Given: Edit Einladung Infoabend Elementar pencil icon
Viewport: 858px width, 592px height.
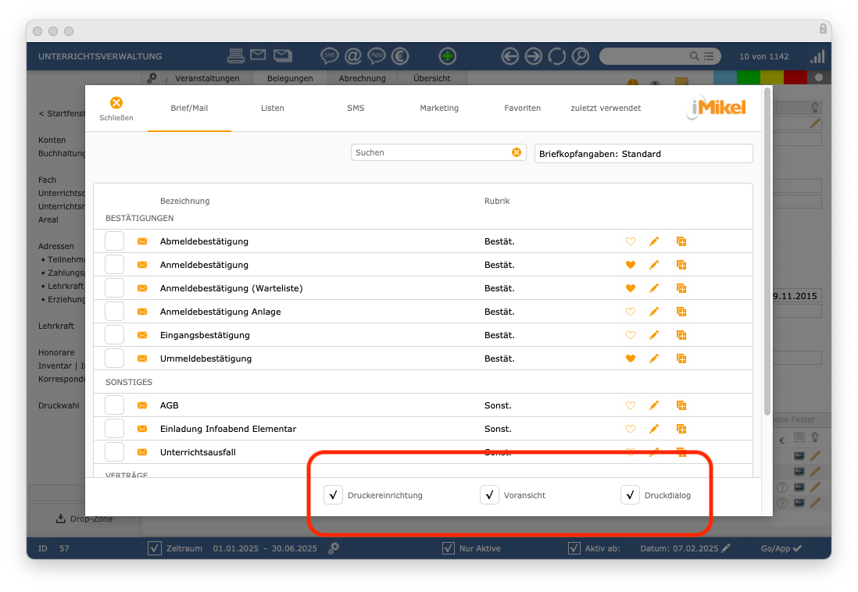Looking at the screenshot, I should 654,429.
